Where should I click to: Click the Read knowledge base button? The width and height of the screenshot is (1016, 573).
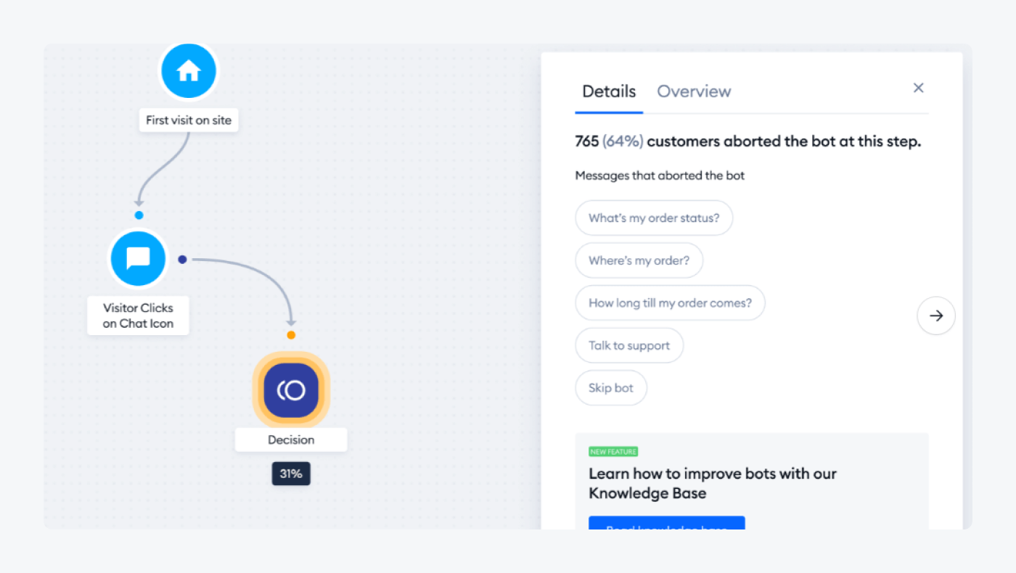[x=666, y=526]
